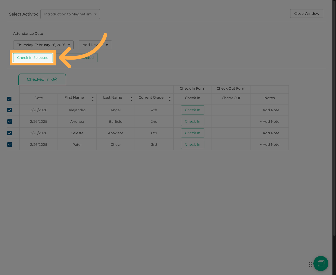Add a note for Alejandro Angel
Viewport: 336px width, 275px height.
(269, 110)
